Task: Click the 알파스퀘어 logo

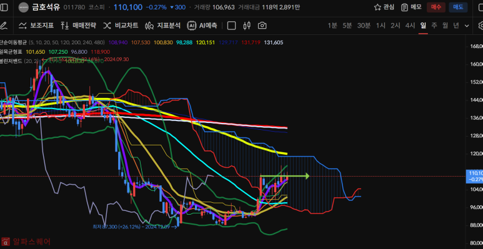Action: 26,242
